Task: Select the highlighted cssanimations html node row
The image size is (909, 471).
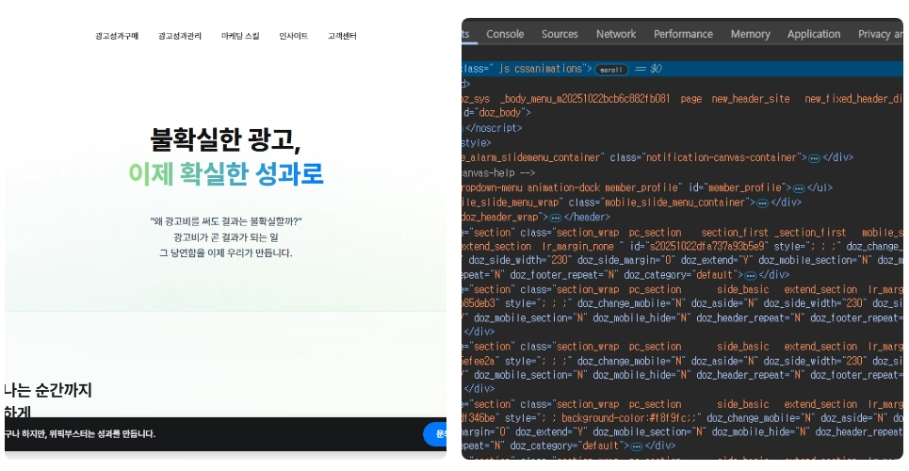Action: [x=682, y=69]
